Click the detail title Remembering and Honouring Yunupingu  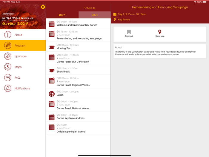[160, 7]
